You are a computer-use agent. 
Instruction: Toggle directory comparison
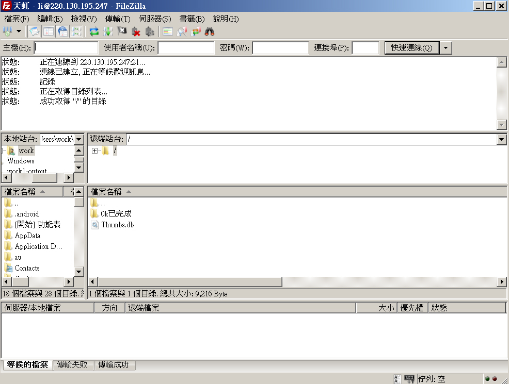tap(182, 32)
